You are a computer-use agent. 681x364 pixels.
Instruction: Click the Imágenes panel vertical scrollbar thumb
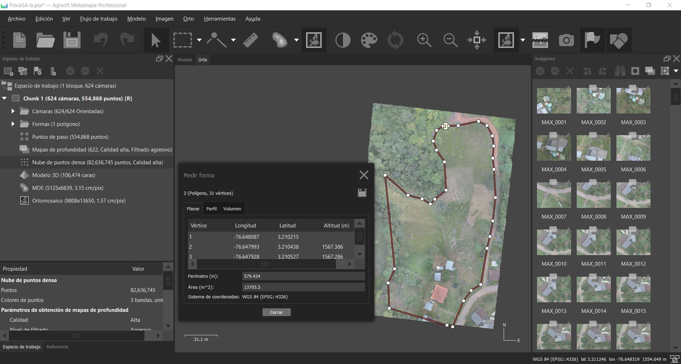[x=675, y=96]
